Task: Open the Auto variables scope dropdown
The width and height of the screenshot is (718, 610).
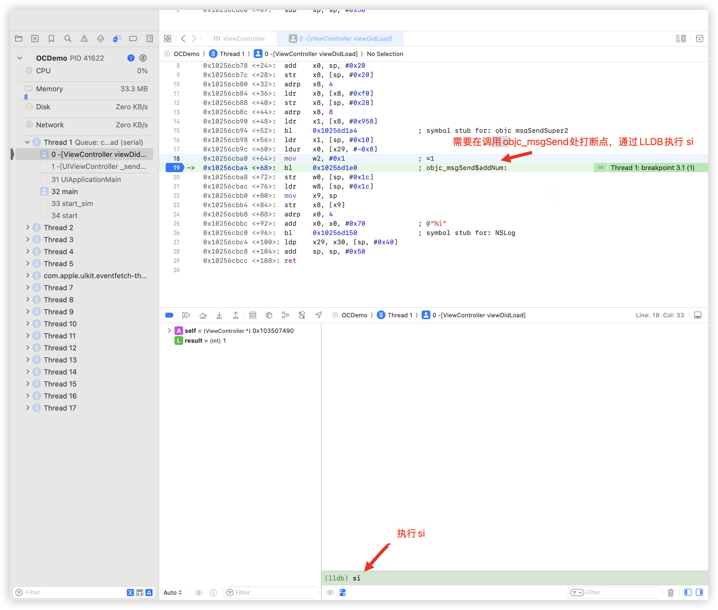Action: (172, 592)
